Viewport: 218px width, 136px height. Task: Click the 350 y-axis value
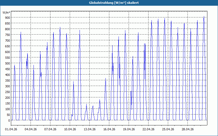8,81
